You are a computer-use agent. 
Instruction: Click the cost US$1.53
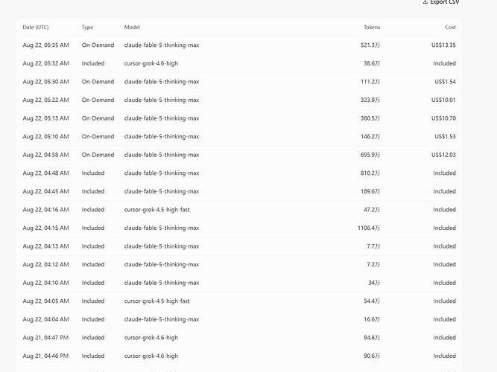point(445,137)
